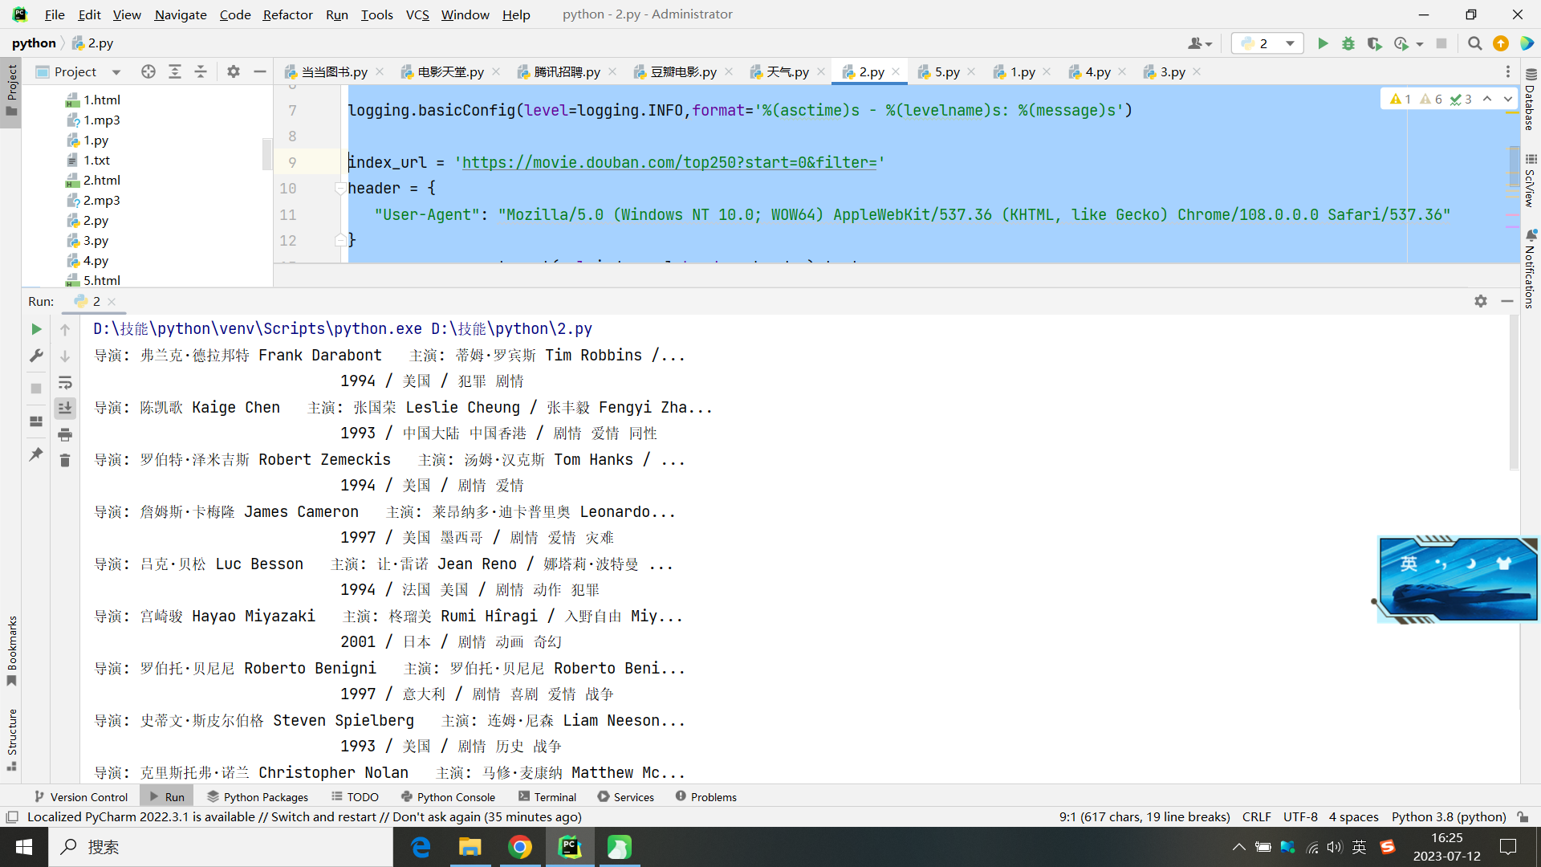Image resolution: width=1541 pixels, height=867 pixels.
Task: Click the Settings gear icon in Run panel
Action: pos(1481,301)
